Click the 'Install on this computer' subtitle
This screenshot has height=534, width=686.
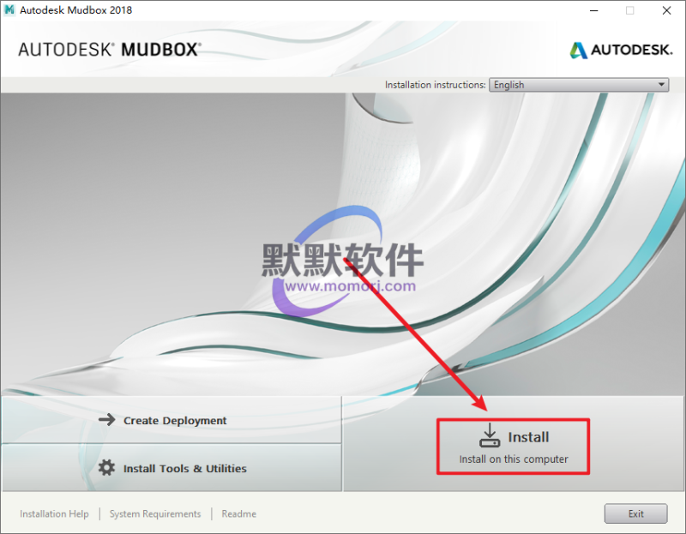coord(514,459)
